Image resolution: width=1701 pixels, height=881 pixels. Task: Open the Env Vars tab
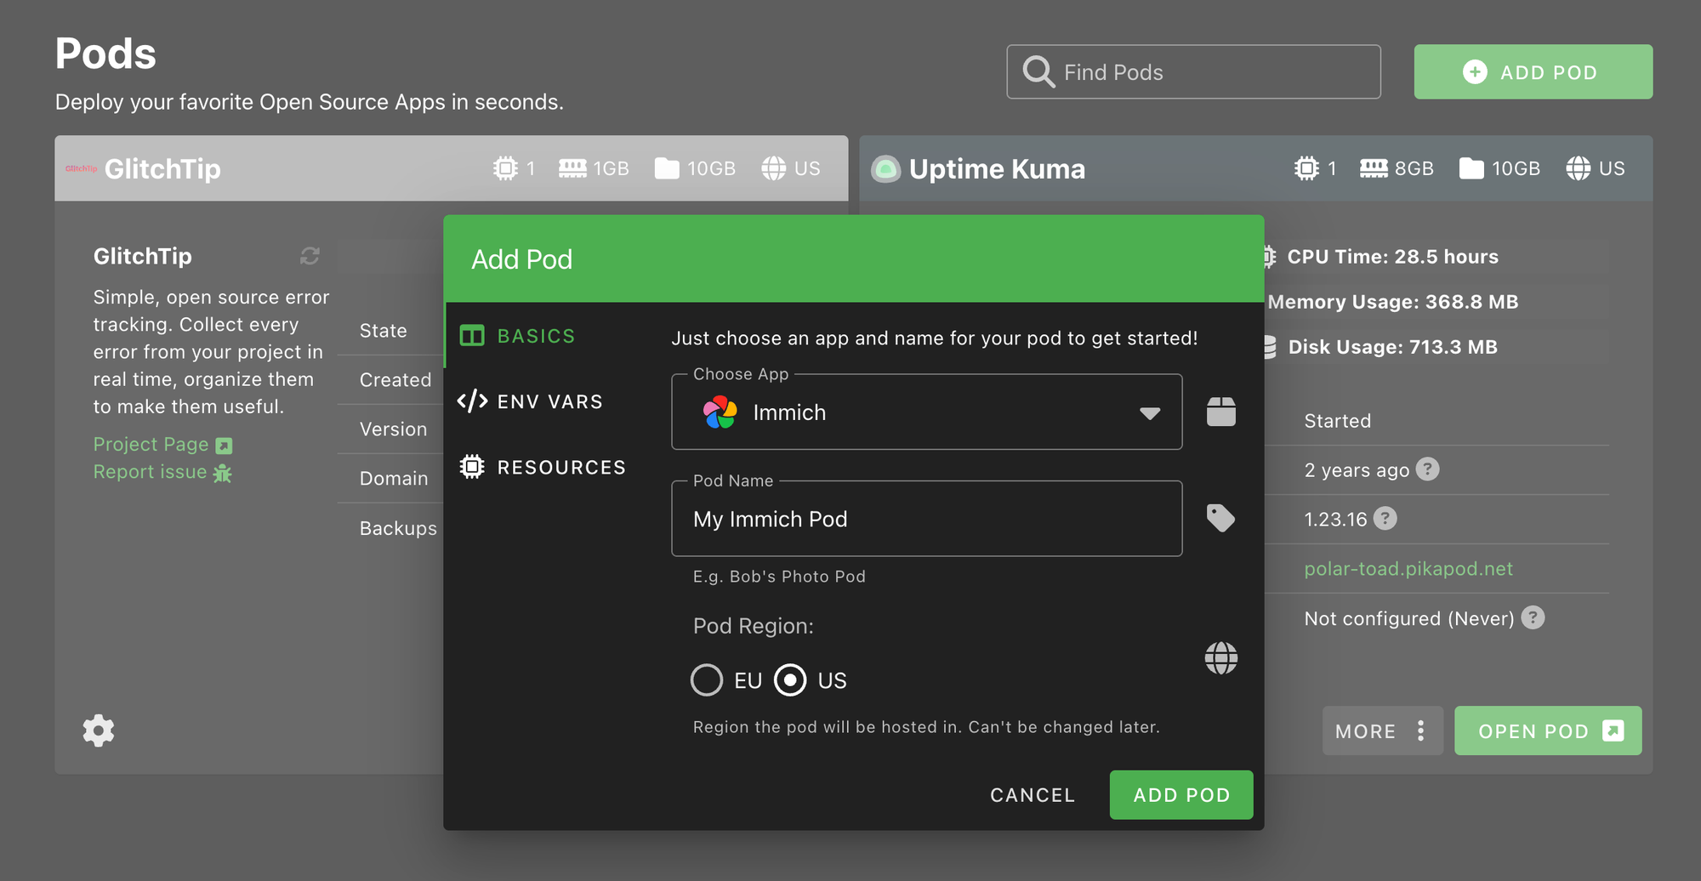[549, 401]
